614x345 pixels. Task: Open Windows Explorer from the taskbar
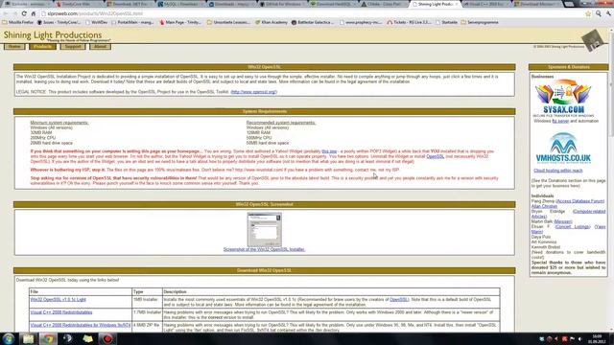click(x=28, y=338)
